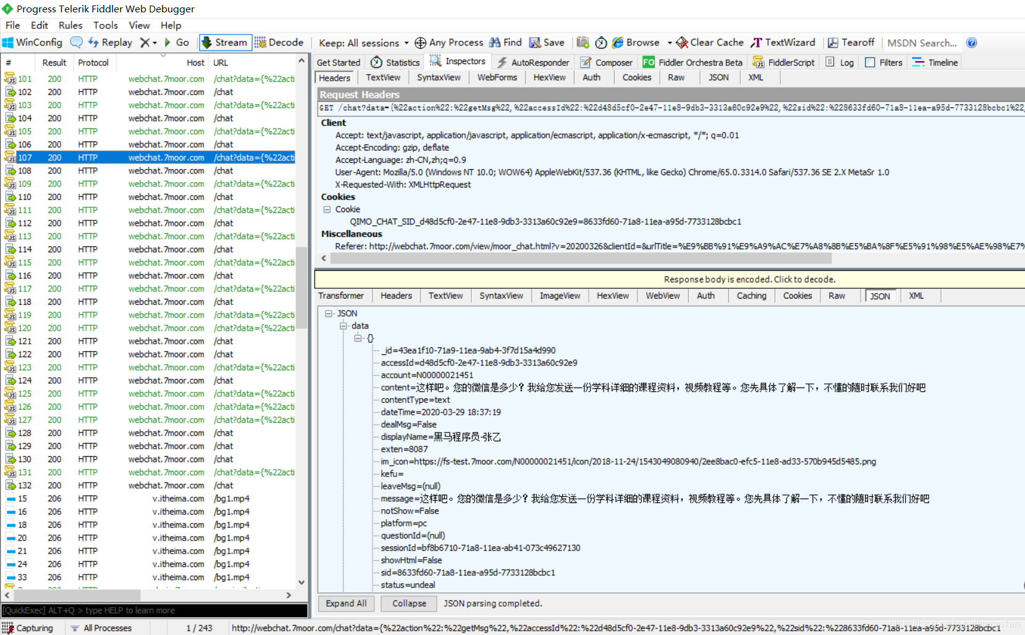Click the camera screenshot icon

(x=583, y=43)
